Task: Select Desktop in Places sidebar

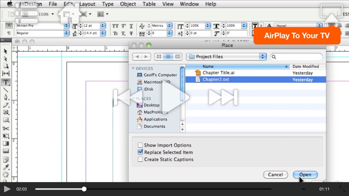Action: (x=152, y=105)
